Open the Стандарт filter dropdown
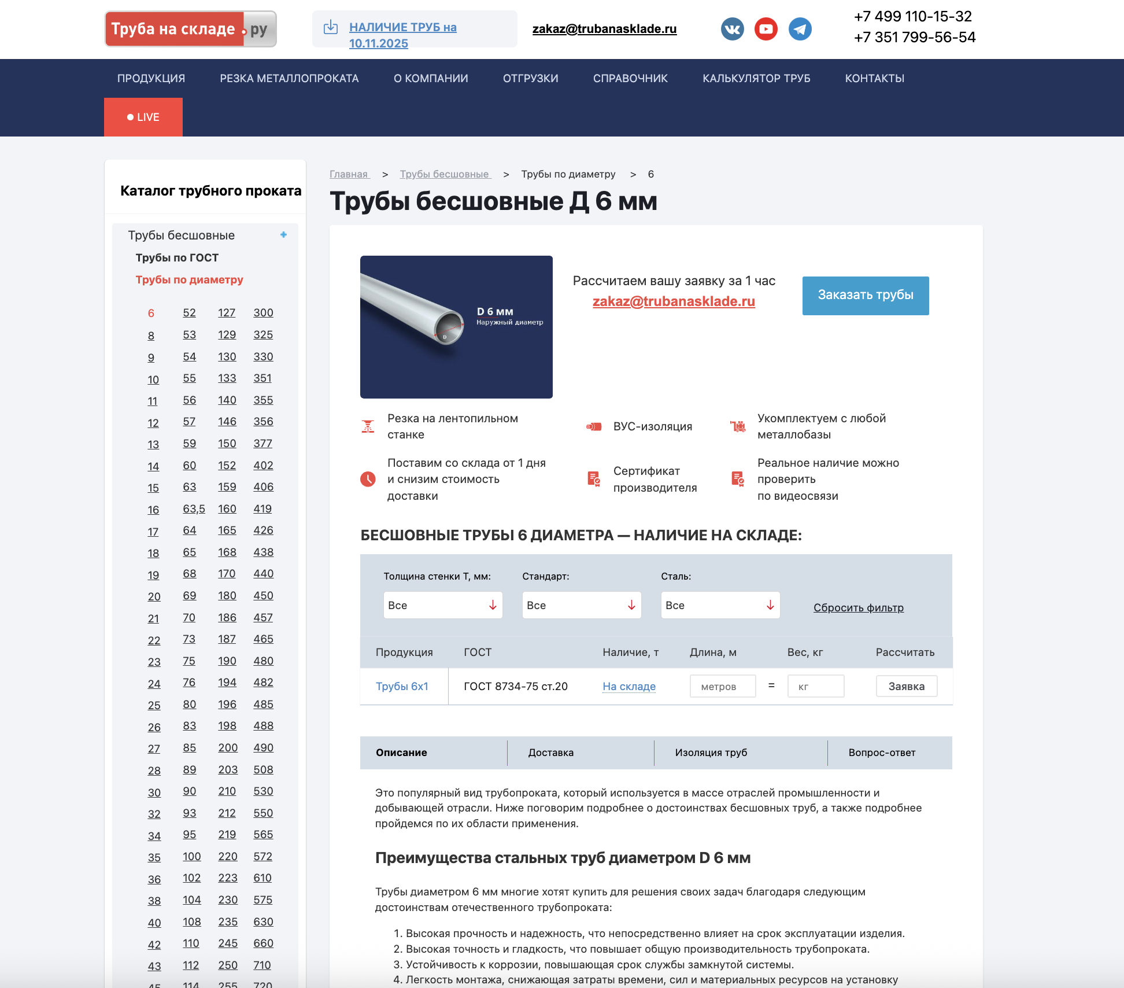This screenshot has width=1124, height=988. 581,605
